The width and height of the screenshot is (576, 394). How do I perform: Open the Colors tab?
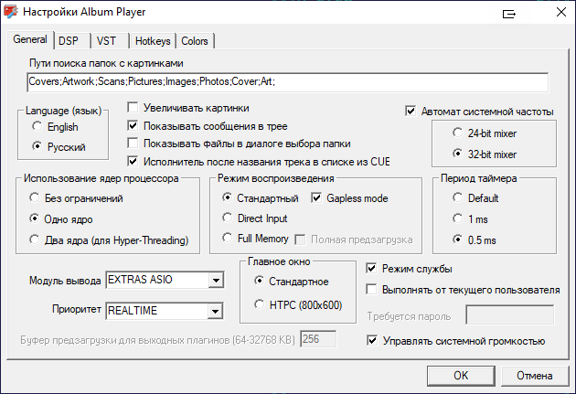tap(195, 41)
